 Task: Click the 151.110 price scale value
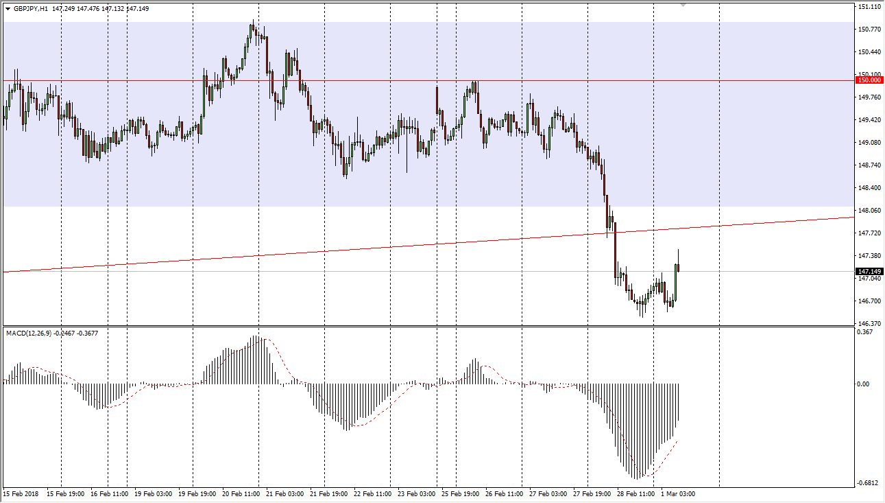pyautogui.click(x=869, y=7)
